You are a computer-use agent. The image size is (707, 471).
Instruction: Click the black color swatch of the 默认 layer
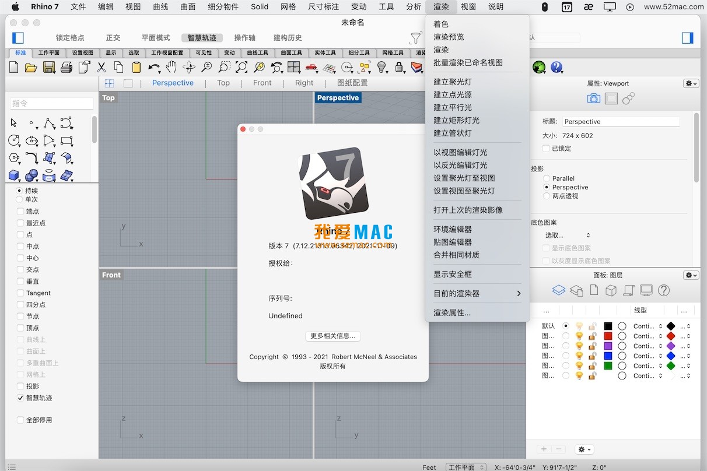coord(608,326)
